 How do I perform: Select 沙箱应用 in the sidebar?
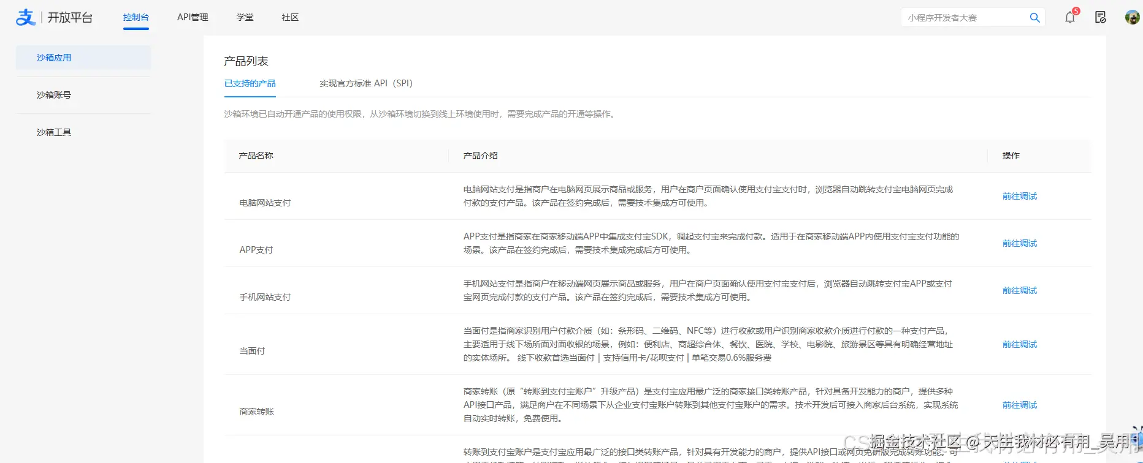click(x=83, y=58)
